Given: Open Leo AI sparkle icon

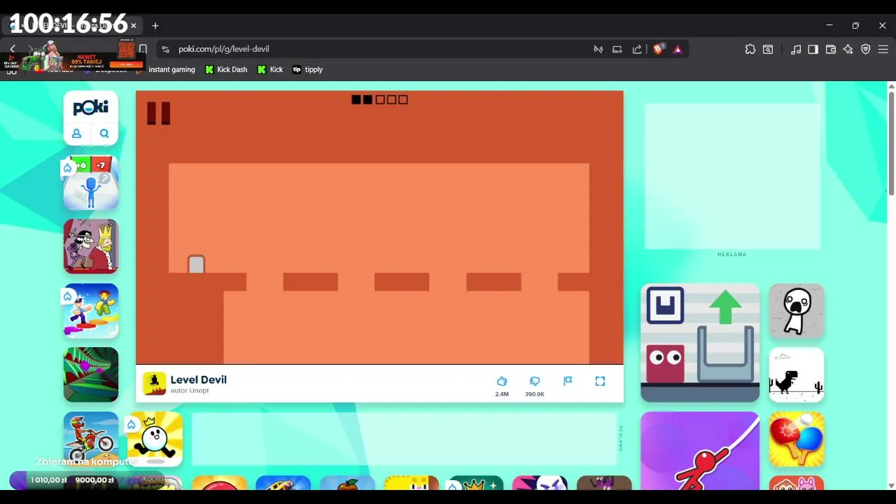Looking at the screenshot, I should (x=848, y=49).
